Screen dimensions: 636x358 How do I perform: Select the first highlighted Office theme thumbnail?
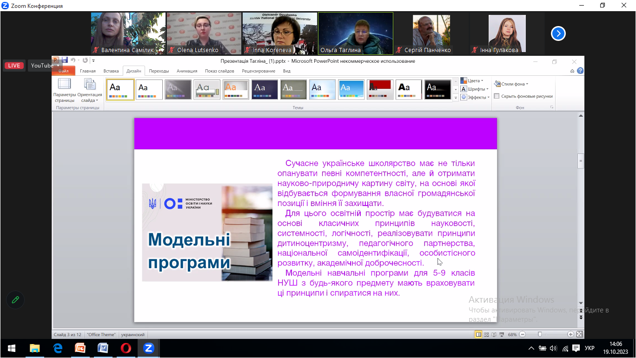(120, 90)
